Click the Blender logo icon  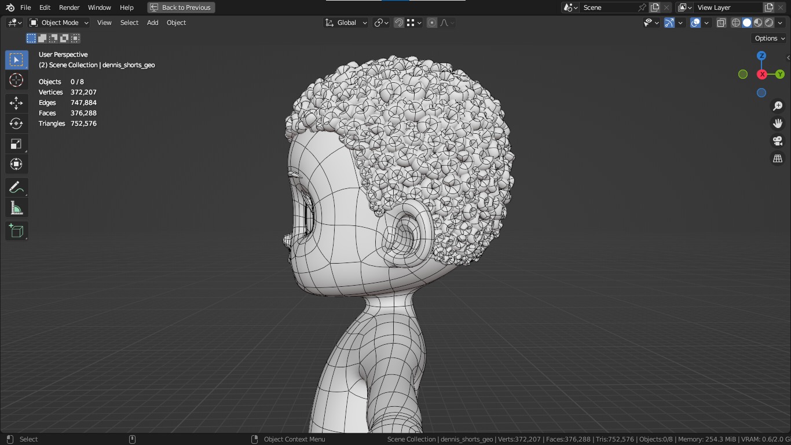pyautogui.click(x=10, y=8)
